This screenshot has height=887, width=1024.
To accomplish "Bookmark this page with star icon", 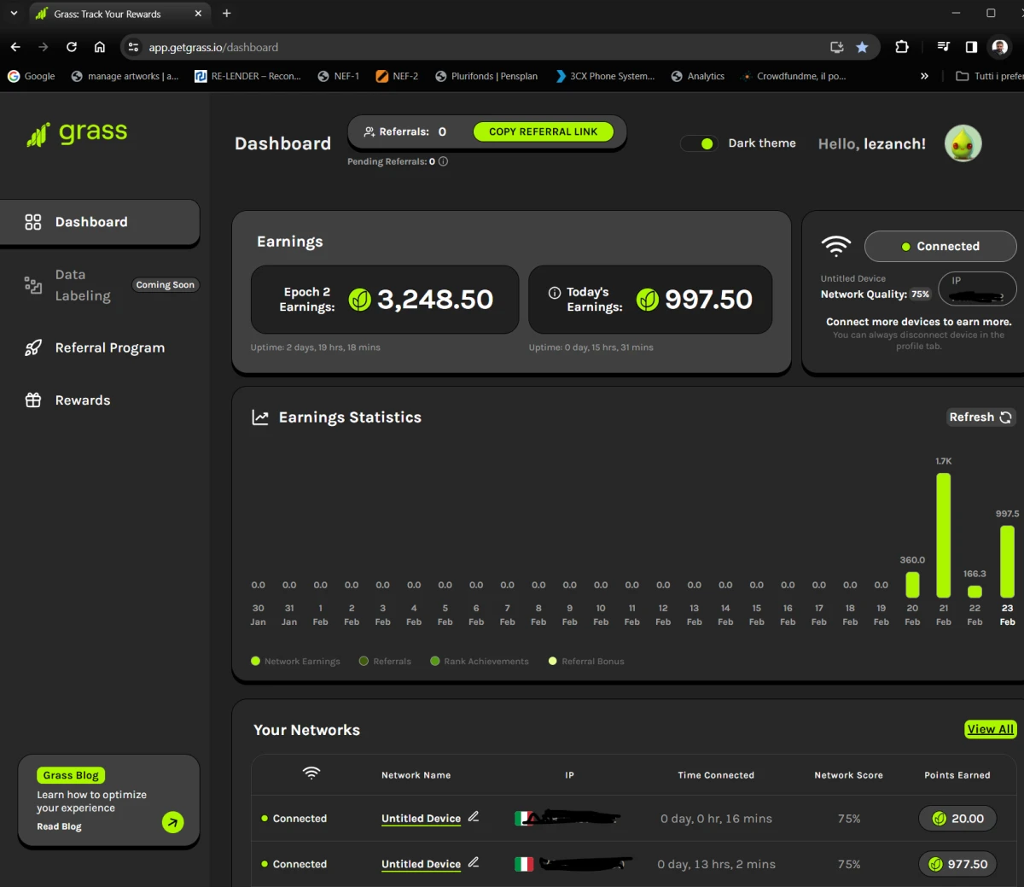I will point(862,47).
